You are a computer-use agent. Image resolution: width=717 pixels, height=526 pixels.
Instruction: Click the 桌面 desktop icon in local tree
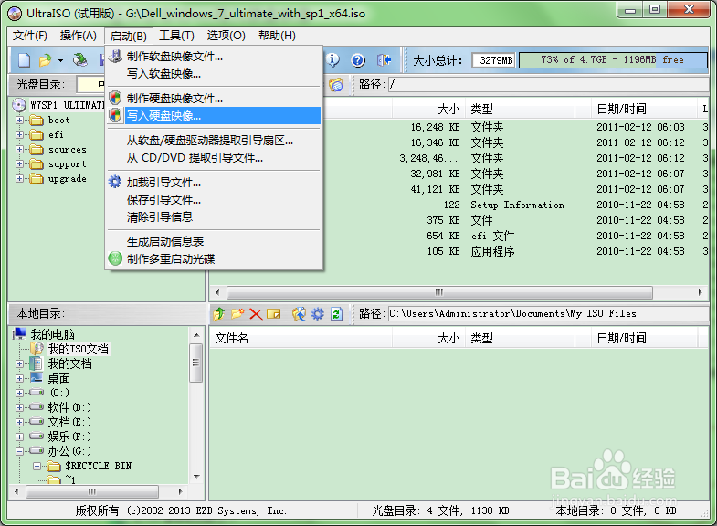point(37,377)
